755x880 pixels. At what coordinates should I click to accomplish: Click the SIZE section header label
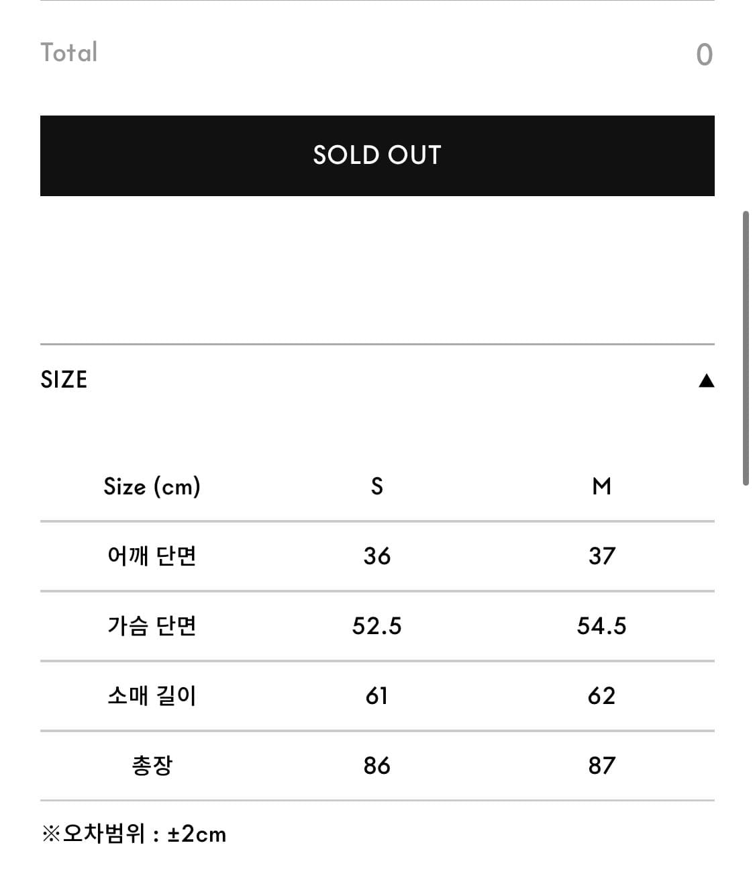pos(64,380)
